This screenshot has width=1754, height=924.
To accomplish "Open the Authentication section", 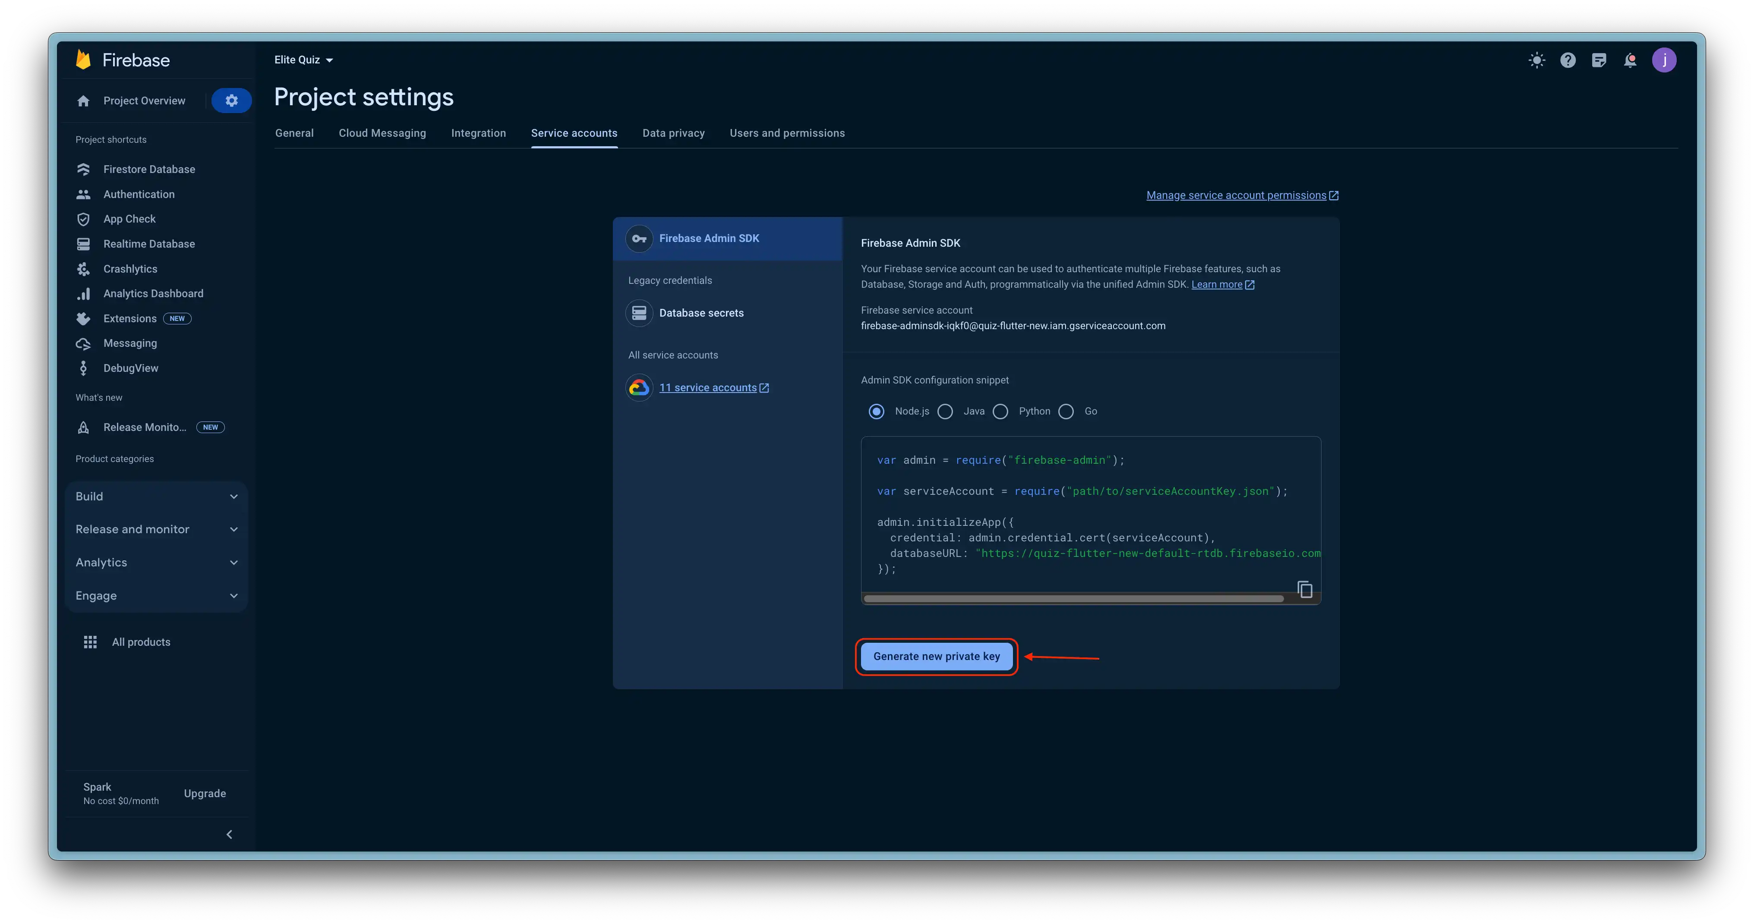I will pos(139,194).
